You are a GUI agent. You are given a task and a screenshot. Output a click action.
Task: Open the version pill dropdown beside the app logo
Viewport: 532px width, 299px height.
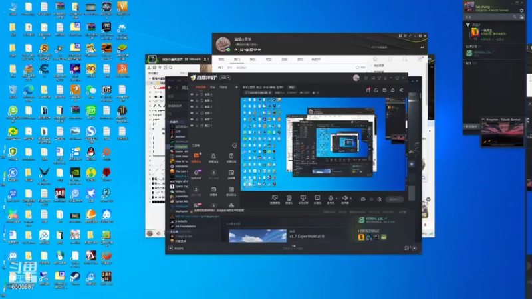[225, 78]
